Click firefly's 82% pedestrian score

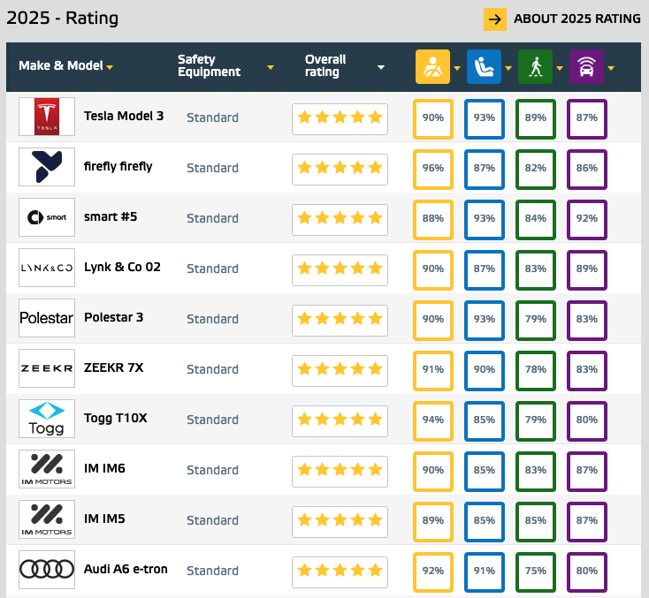(536, 169)
